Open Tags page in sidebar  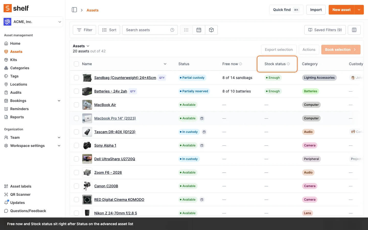coord(32,76)
